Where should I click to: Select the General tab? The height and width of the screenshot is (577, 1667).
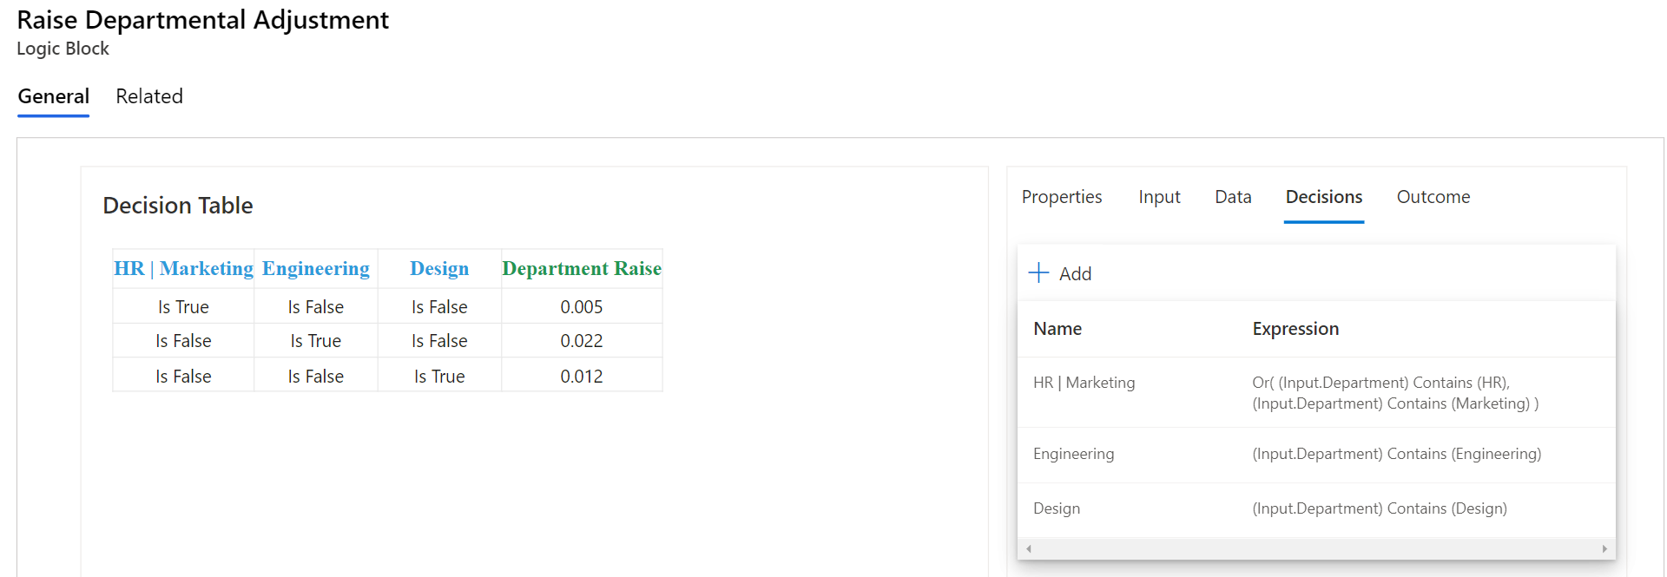54,96
